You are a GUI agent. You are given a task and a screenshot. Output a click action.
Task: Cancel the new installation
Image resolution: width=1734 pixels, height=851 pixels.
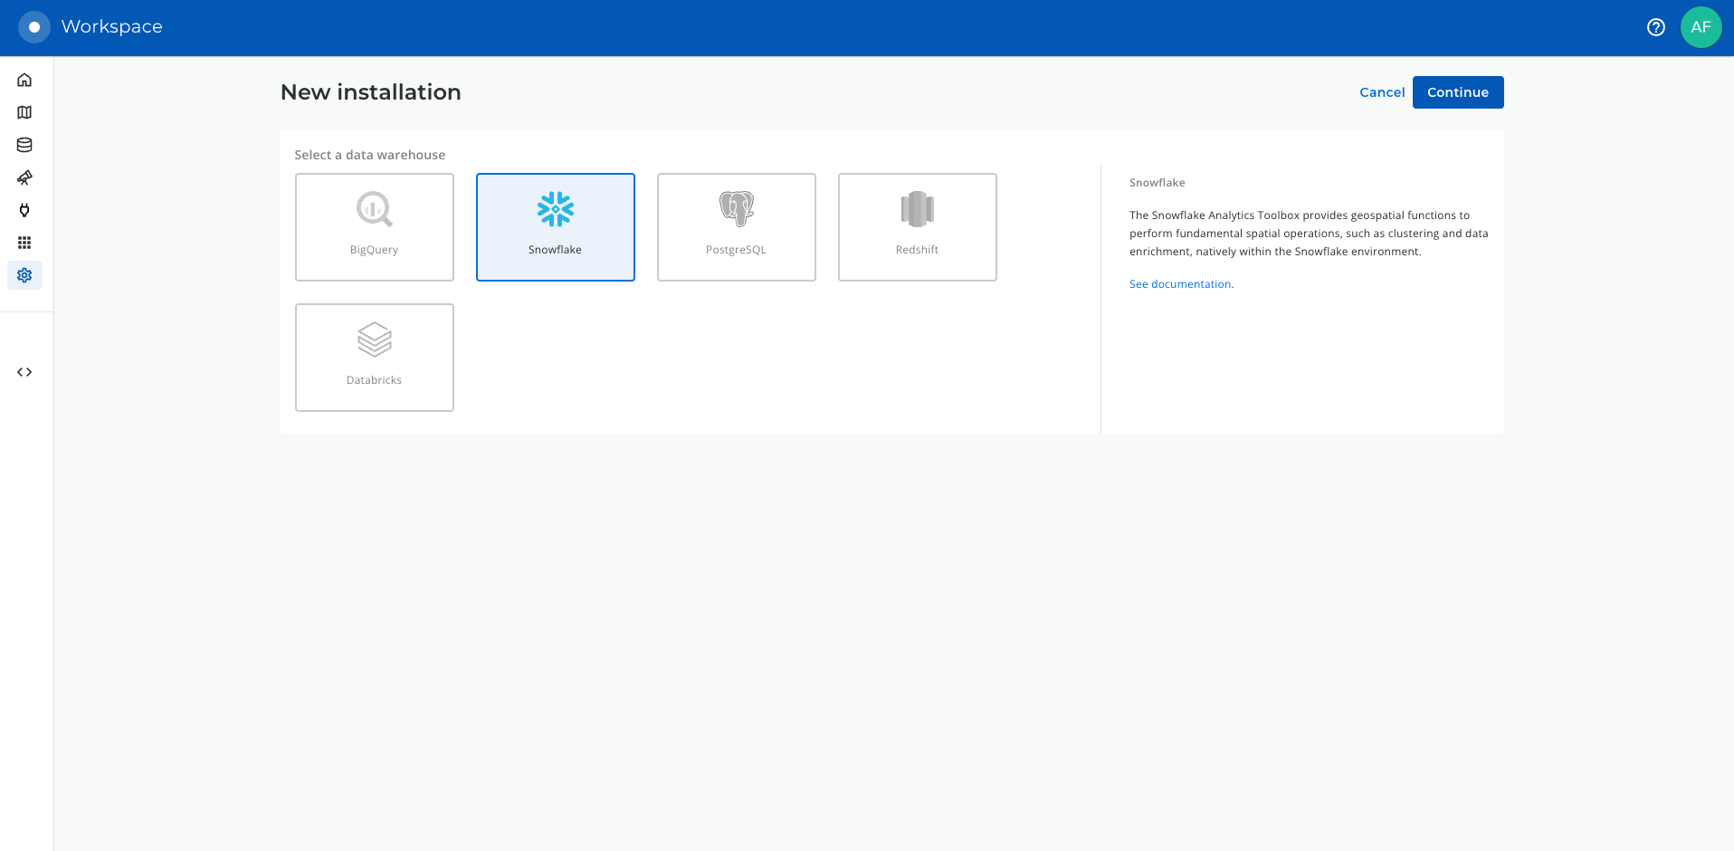[1382, 92]
